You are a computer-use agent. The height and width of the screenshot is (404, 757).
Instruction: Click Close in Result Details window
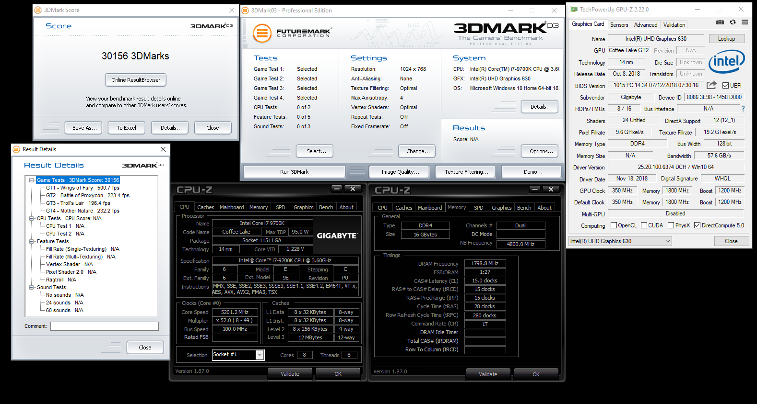(x=145, y=348)
